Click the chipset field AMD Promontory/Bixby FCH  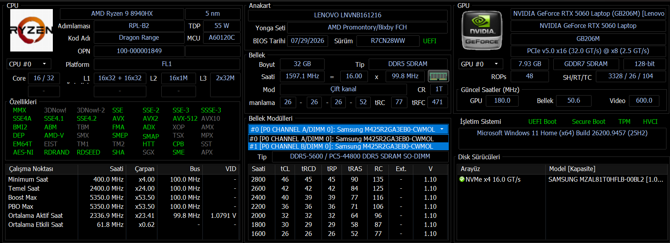(x=367, y=28)
